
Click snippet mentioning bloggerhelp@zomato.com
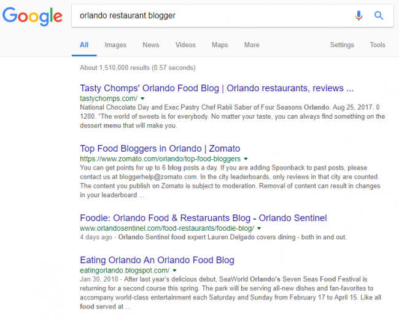pos(230,181)
